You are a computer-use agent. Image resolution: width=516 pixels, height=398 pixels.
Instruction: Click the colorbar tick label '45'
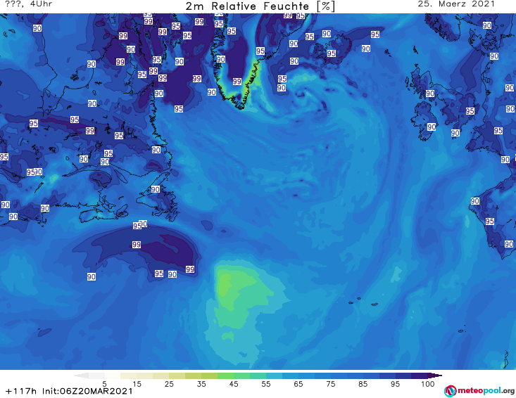point(234,384)
